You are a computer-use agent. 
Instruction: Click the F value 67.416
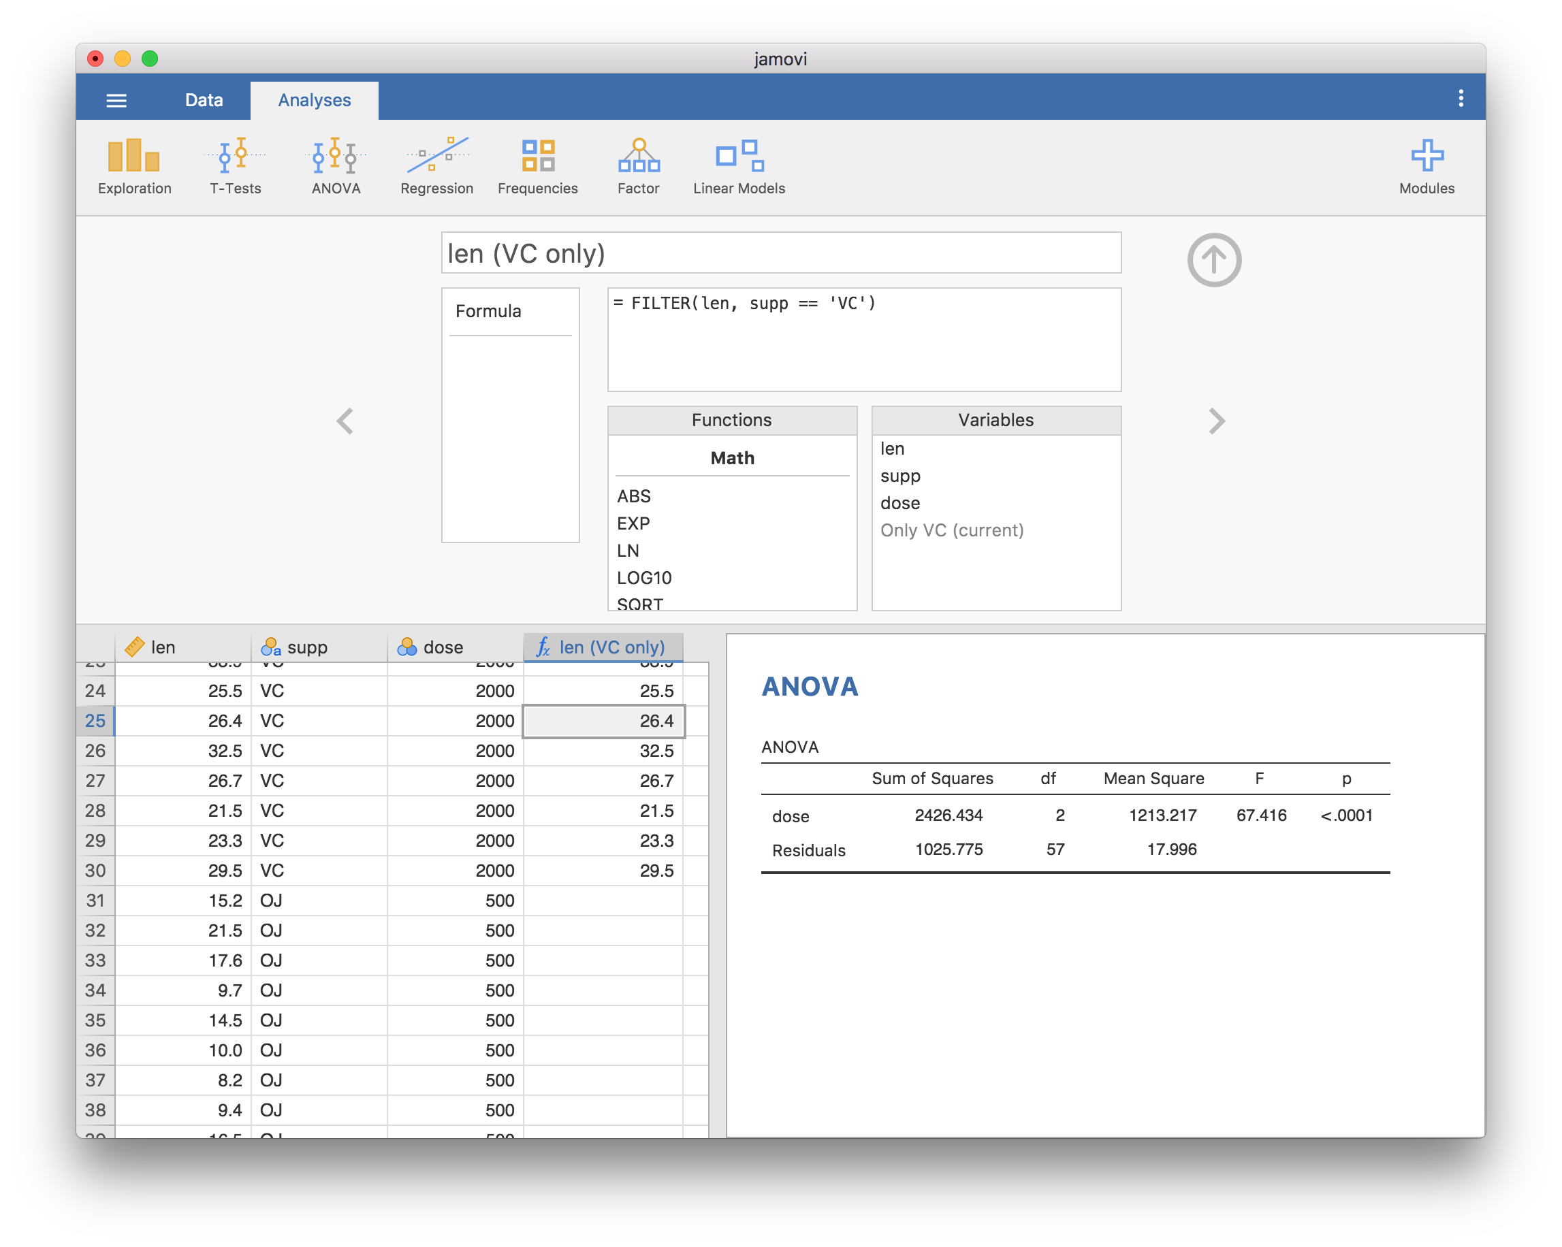coord(1261,815)
